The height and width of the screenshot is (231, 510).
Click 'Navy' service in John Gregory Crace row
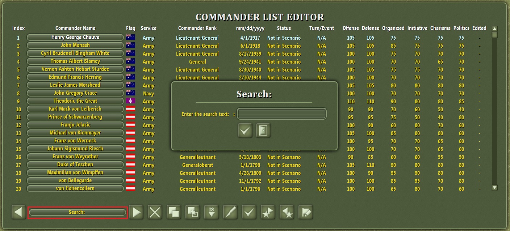point(149,93)
